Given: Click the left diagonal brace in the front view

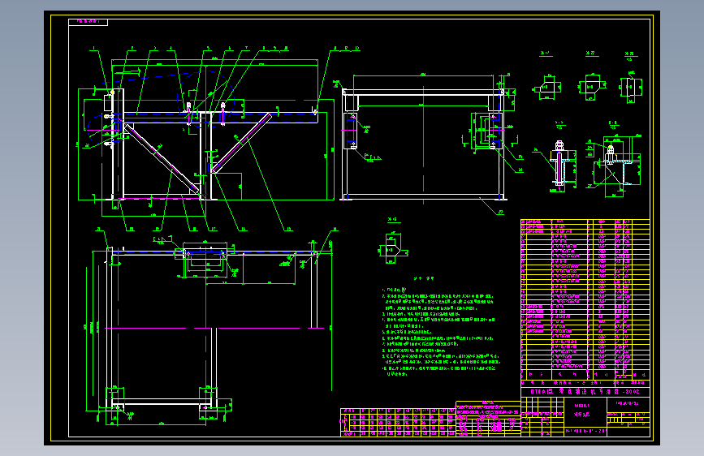Looking at the screenshot, I should coord(162,159).
